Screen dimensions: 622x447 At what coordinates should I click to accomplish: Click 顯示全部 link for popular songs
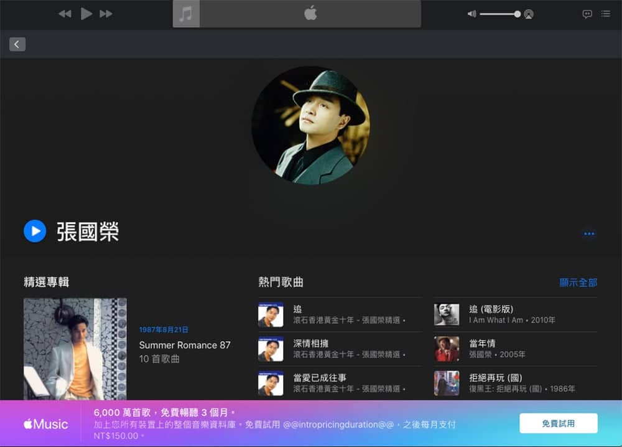[578, 282]
